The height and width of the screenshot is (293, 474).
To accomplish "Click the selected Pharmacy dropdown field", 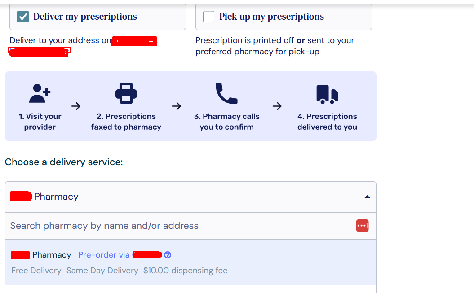I will pyautogui.click(x=191, y=197).
